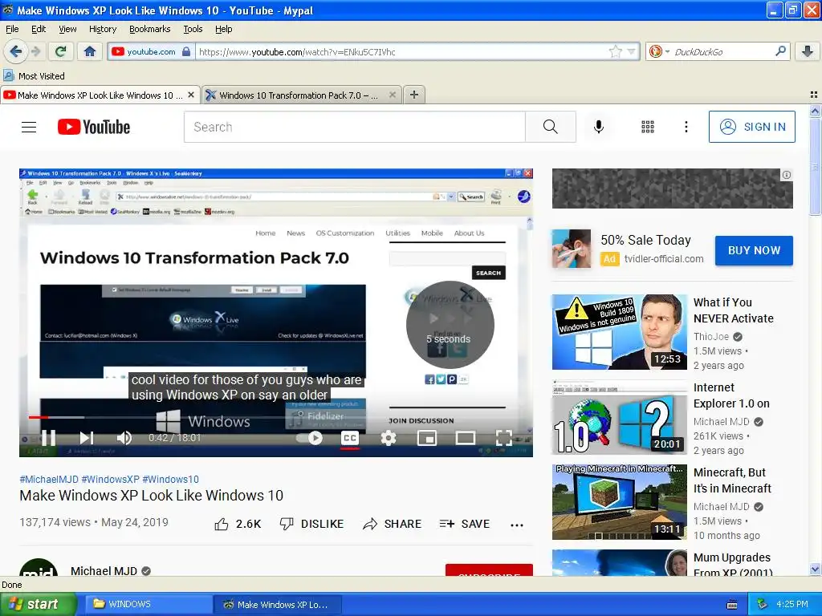Bookmark this page with the star icon

[x=616, y=51]
